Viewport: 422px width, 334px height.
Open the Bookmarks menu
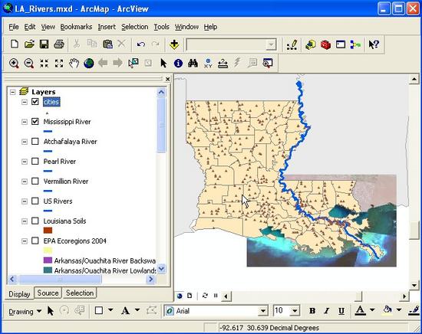tap(76, 27)
